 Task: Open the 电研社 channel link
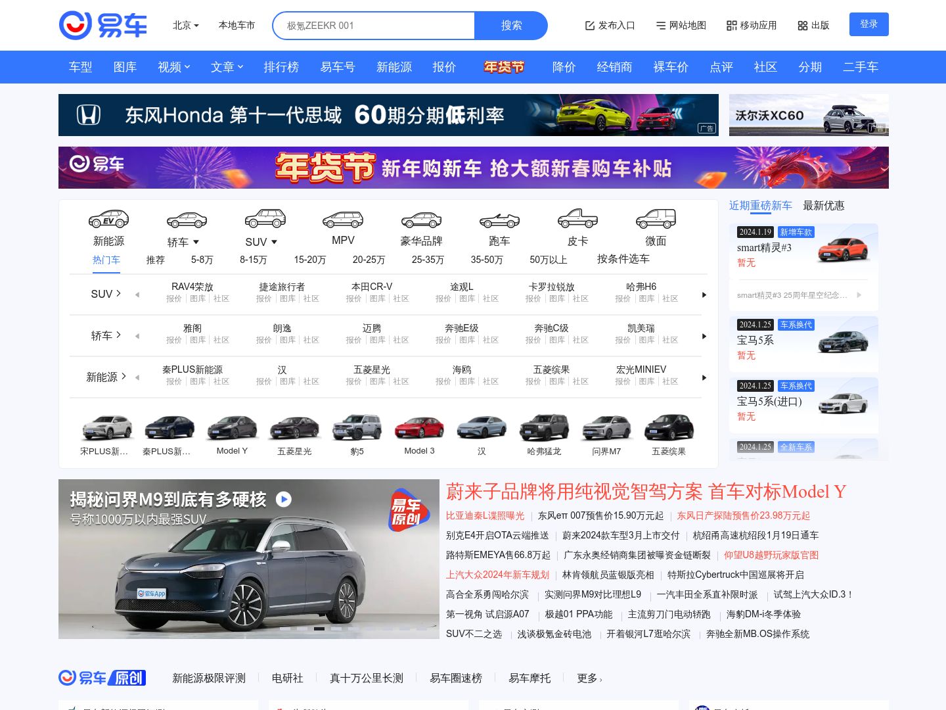[x=288, y=678]
